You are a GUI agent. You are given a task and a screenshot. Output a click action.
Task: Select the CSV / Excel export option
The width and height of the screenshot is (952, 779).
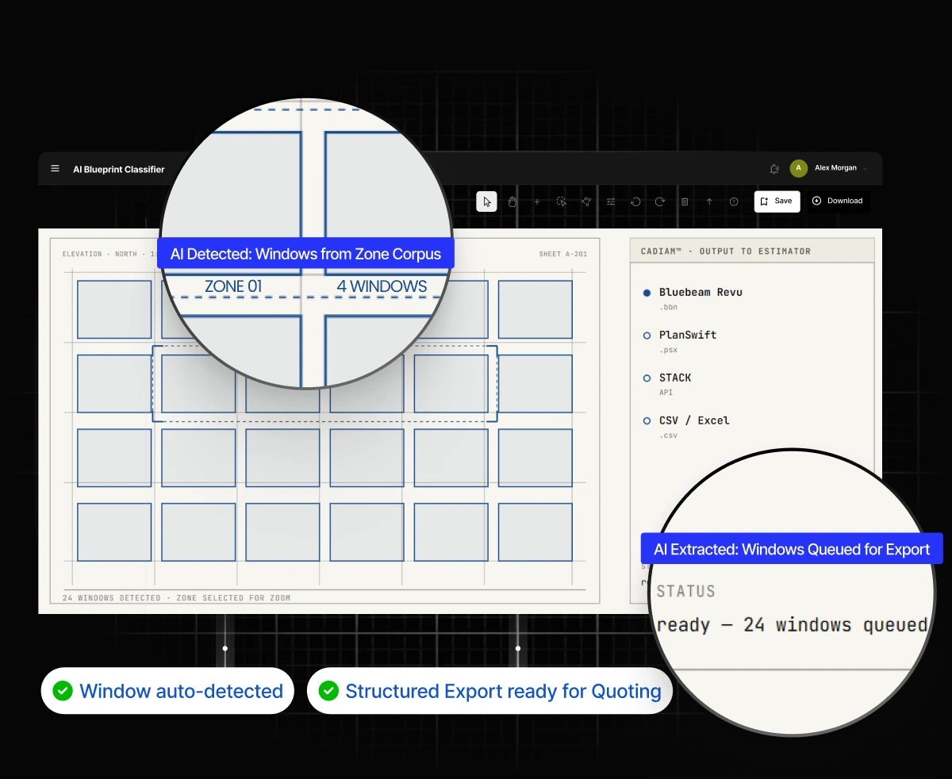tap(686, 421)
